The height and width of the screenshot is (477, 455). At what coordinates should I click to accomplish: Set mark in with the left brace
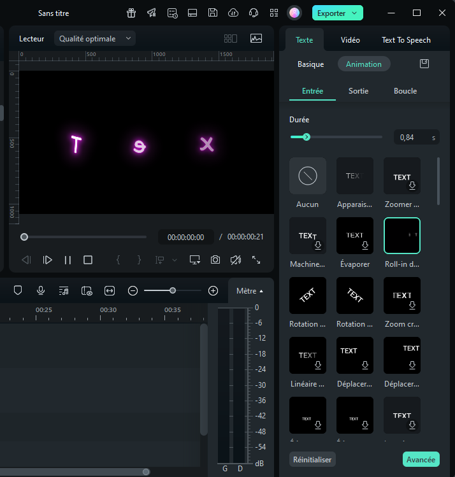[118, 260]
